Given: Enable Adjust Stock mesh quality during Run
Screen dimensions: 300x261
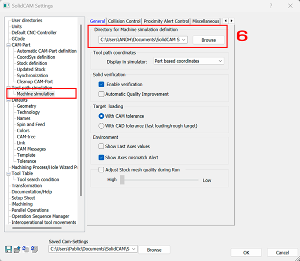Looking at the screenshot, I should (x=101, y=170).
